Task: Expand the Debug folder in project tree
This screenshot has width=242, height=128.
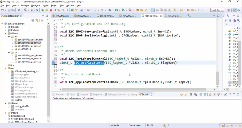Action: (x=5, y=113)
